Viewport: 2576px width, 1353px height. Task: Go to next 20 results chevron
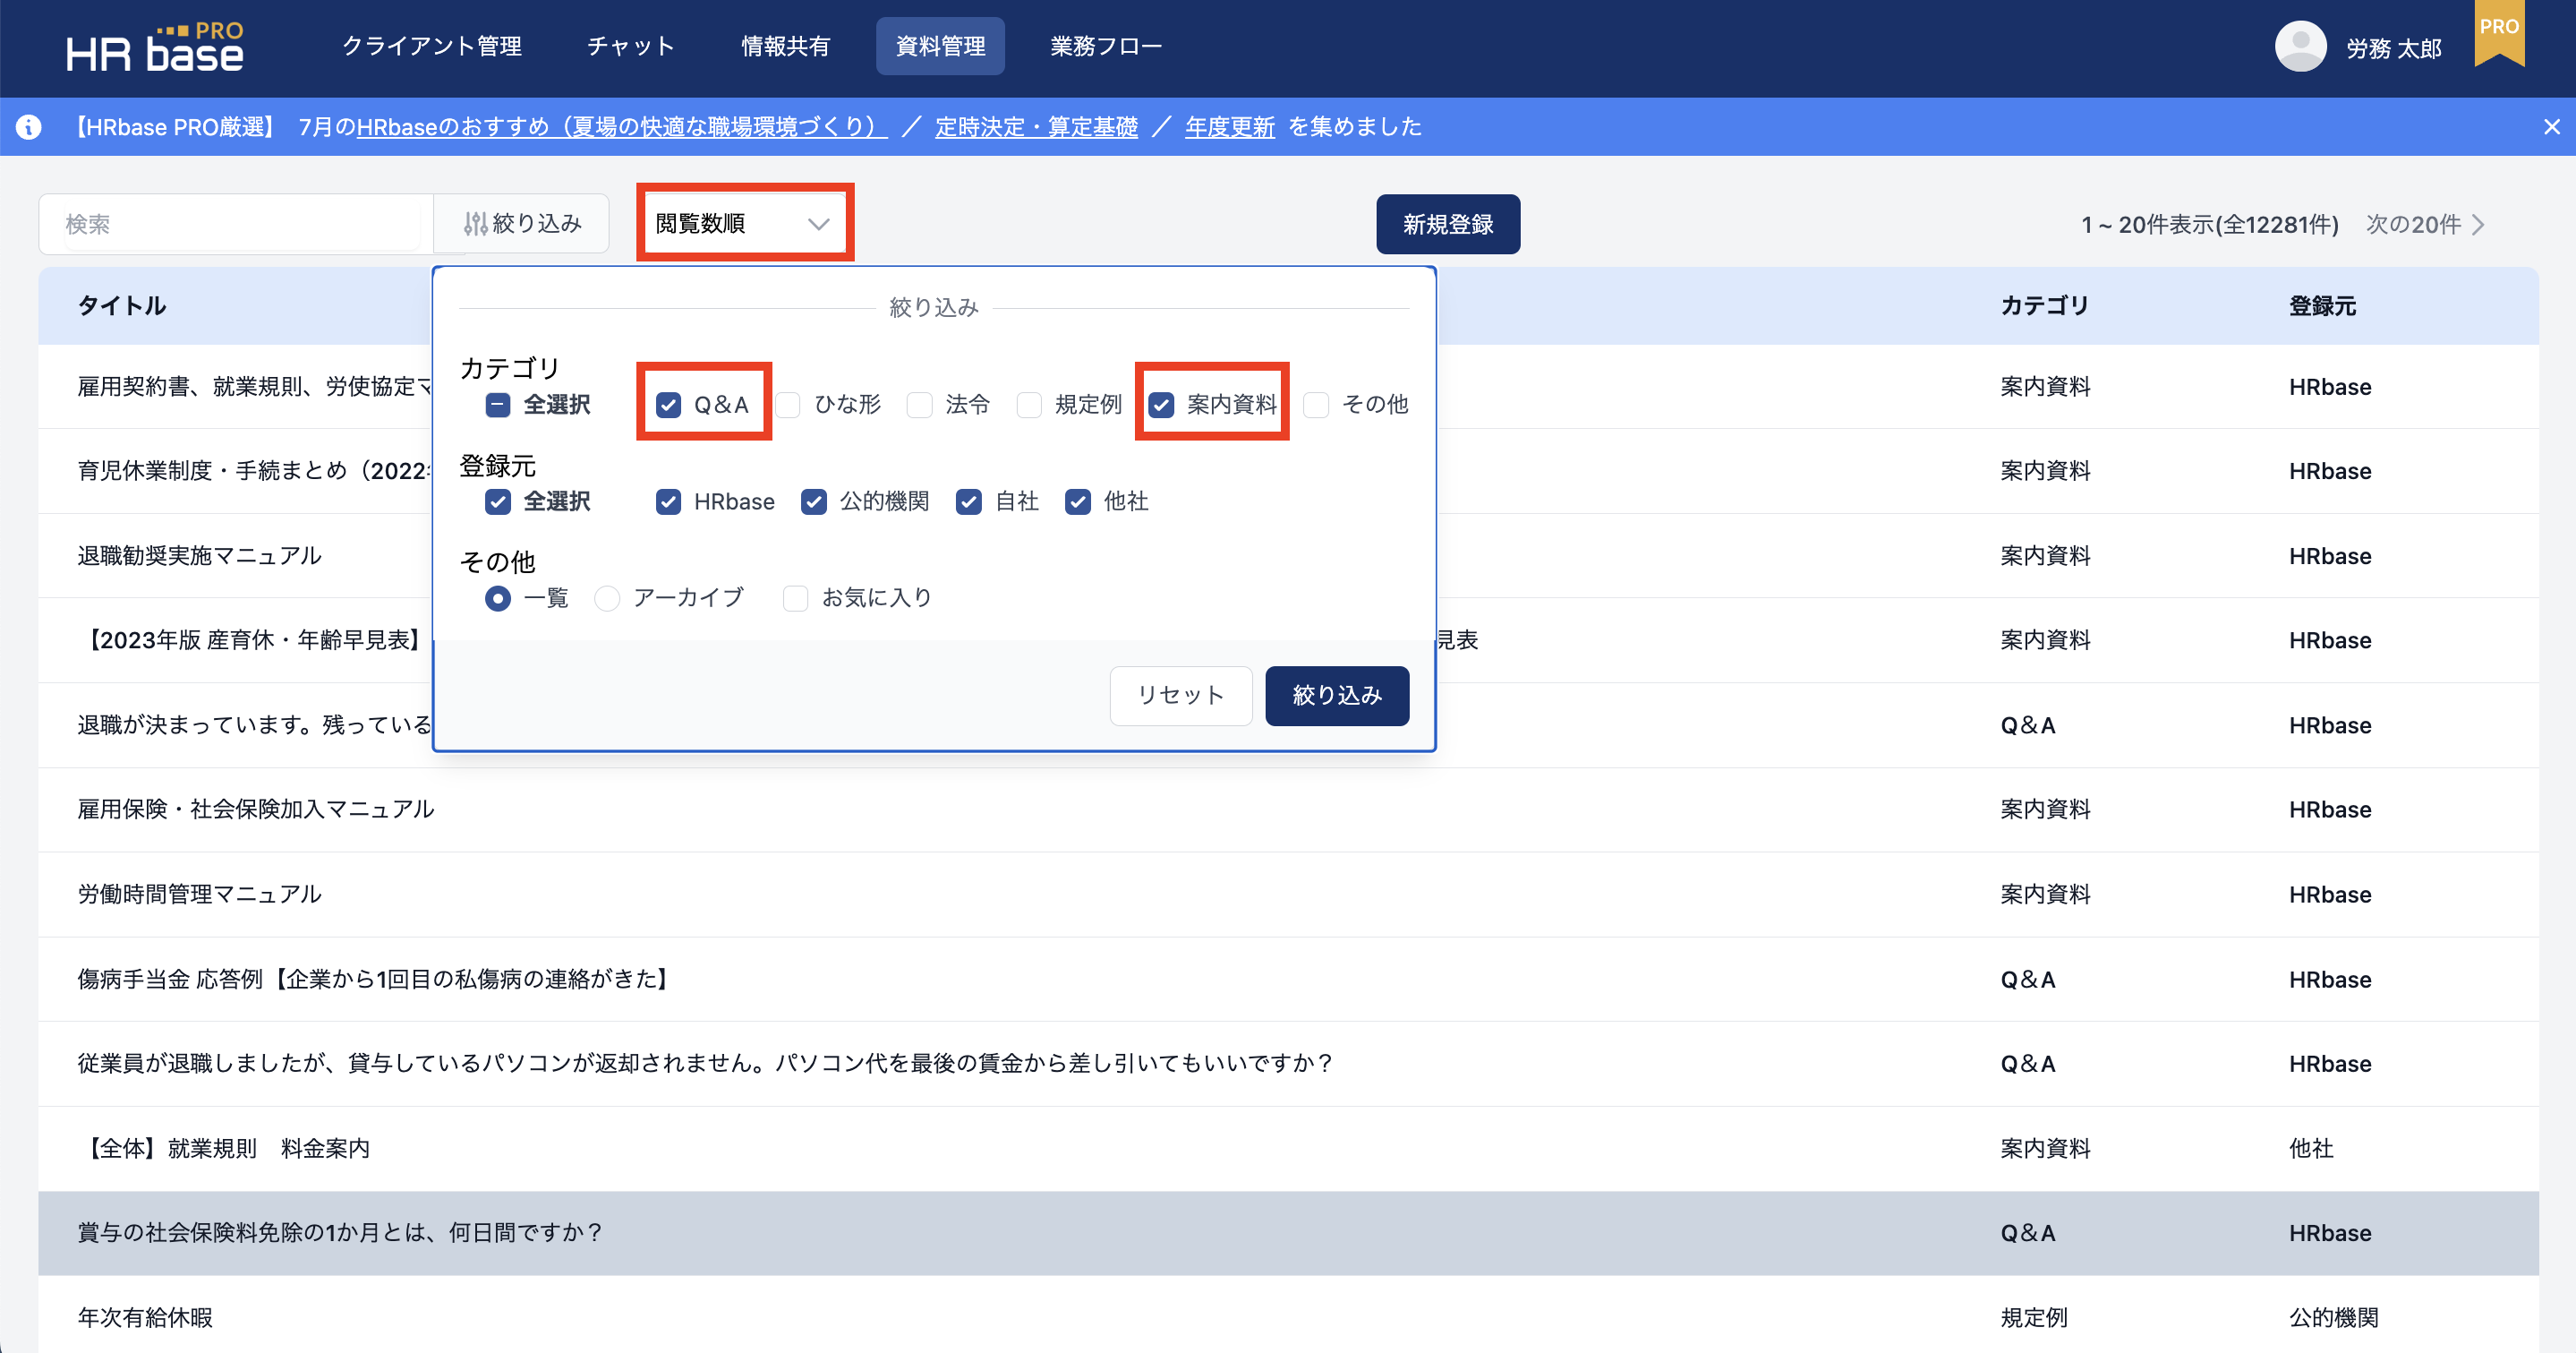(2478, 224)
